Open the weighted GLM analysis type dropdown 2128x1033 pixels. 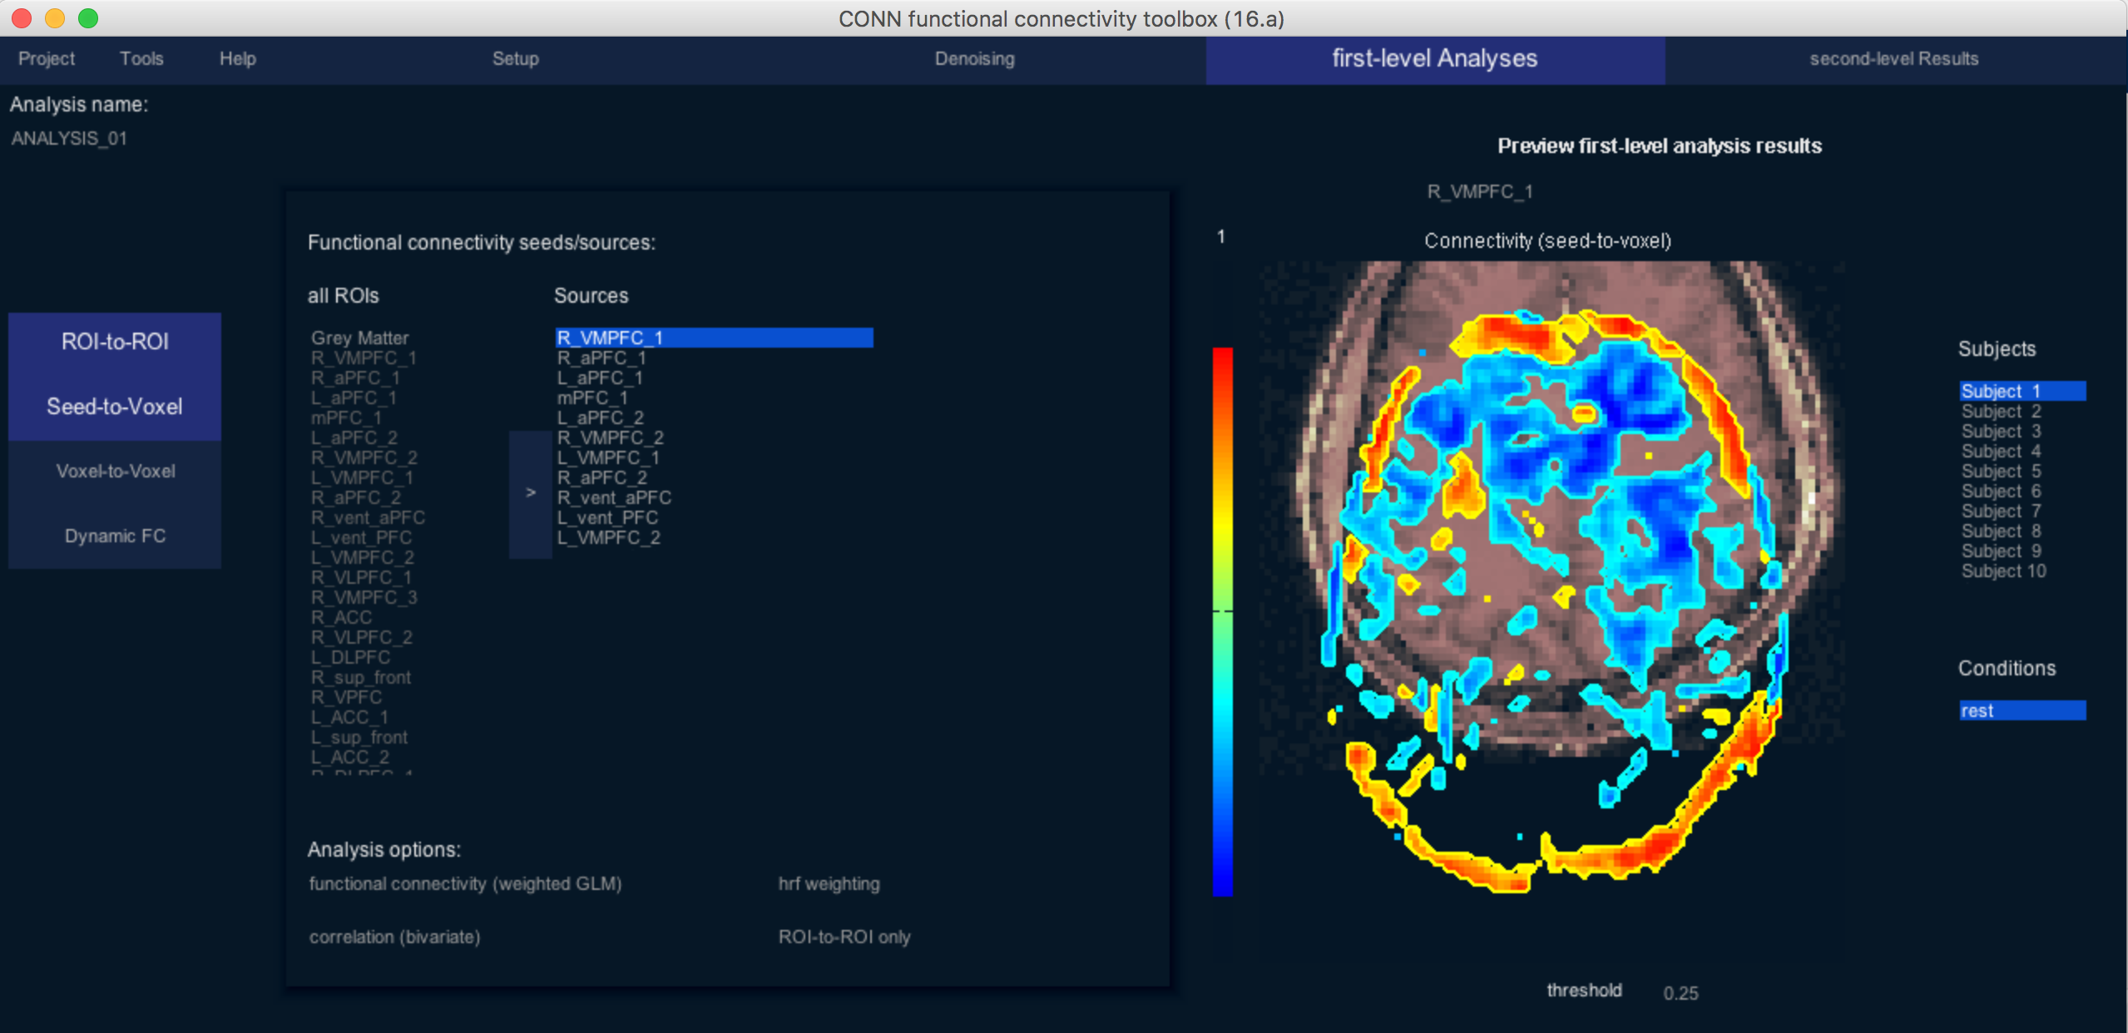pyautogui.click(x=465, y=884)
